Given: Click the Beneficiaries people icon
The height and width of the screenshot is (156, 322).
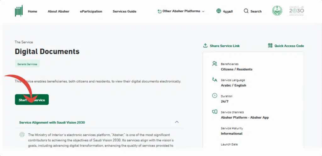Looking at the screenshot, I should point(215,64).
